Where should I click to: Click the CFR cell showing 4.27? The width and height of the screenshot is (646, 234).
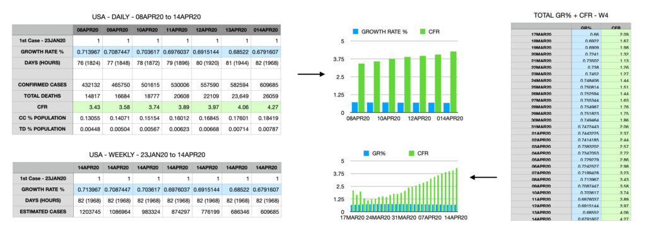[x=266, y=107]
